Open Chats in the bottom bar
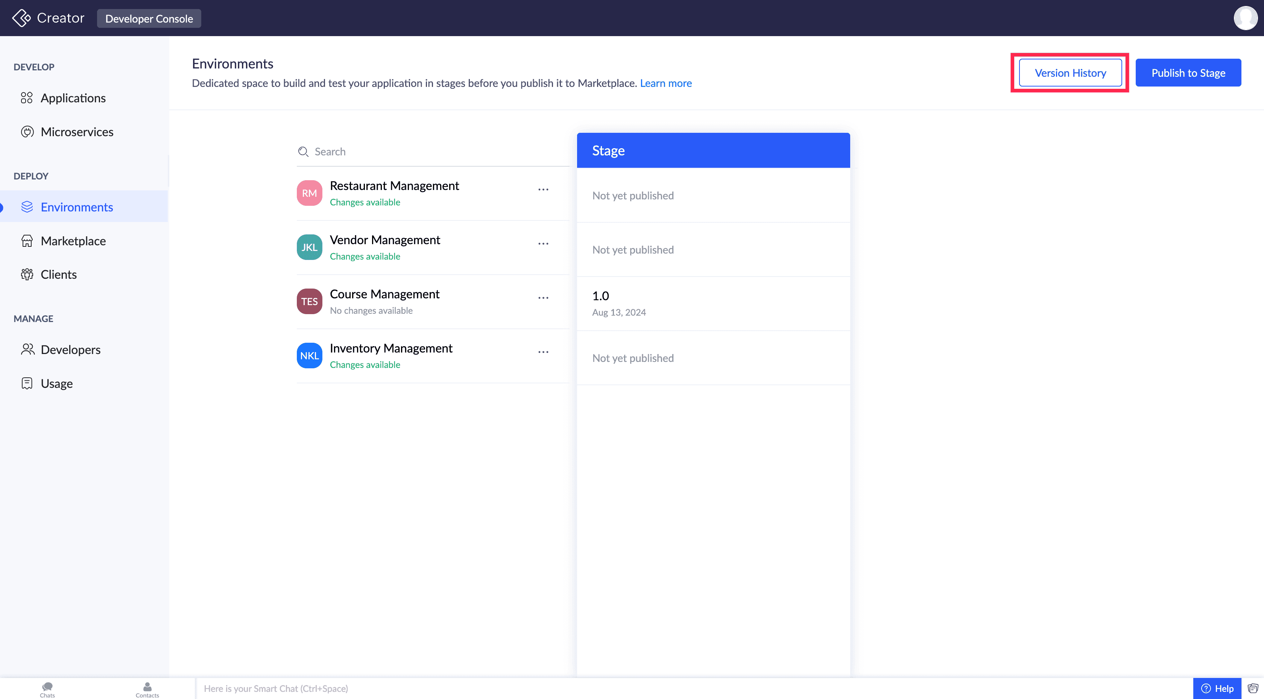 tap(48, 689)
